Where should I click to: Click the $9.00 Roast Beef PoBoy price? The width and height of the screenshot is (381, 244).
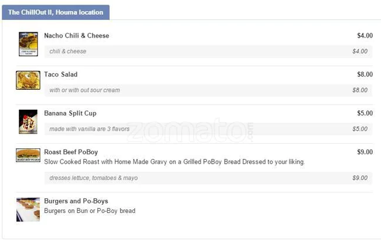point(365,152)
